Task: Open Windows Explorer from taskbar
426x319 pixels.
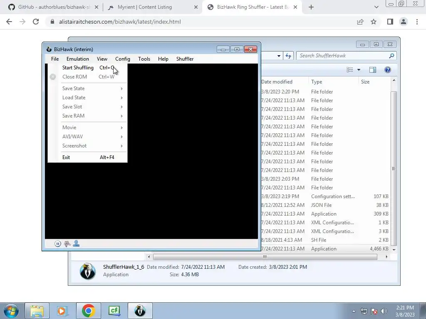Action: (x=37, y=311)
